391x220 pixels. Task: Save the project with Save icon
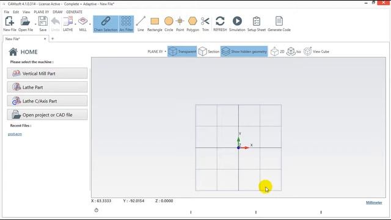tap(43, 24)
